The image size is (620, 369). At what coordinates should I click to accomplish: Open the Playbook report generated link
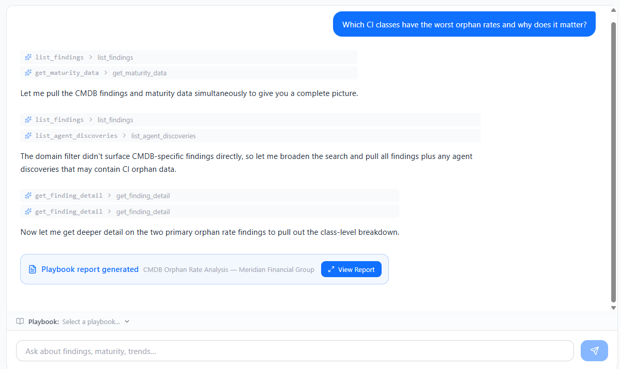click(x=90, y=269)
